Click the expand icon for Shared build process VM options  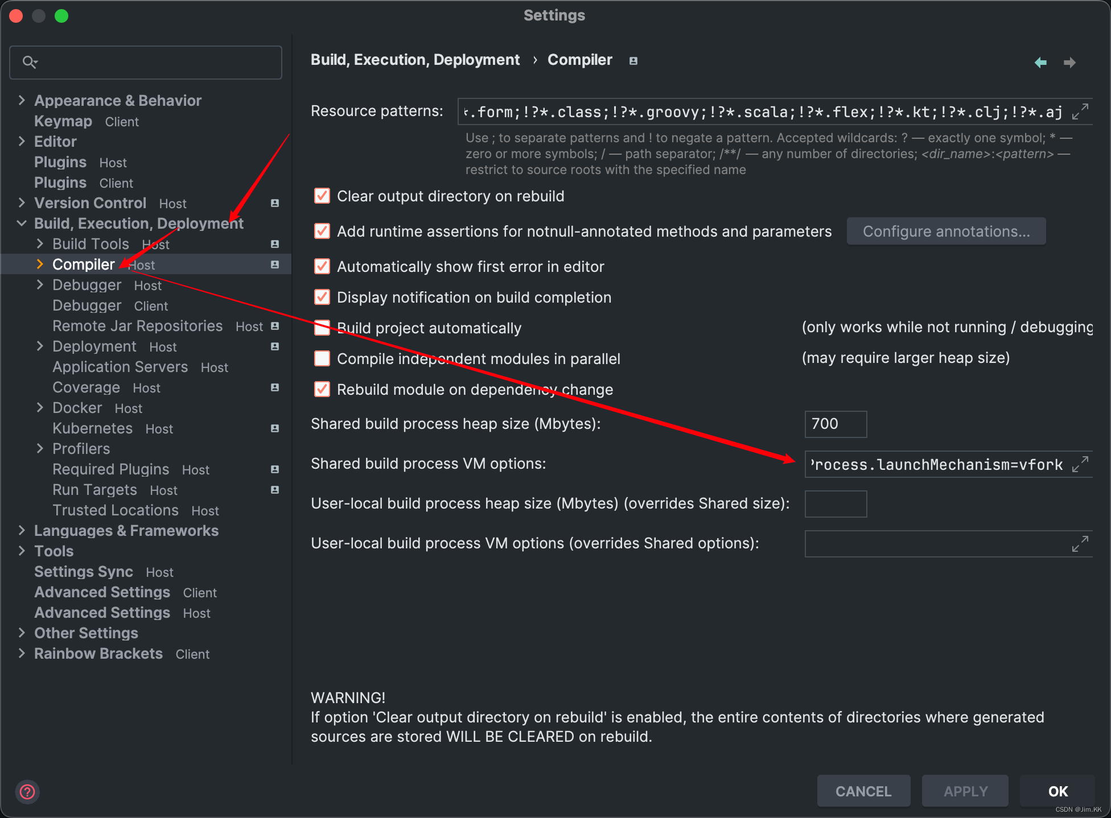click(x=1081, y=464)
